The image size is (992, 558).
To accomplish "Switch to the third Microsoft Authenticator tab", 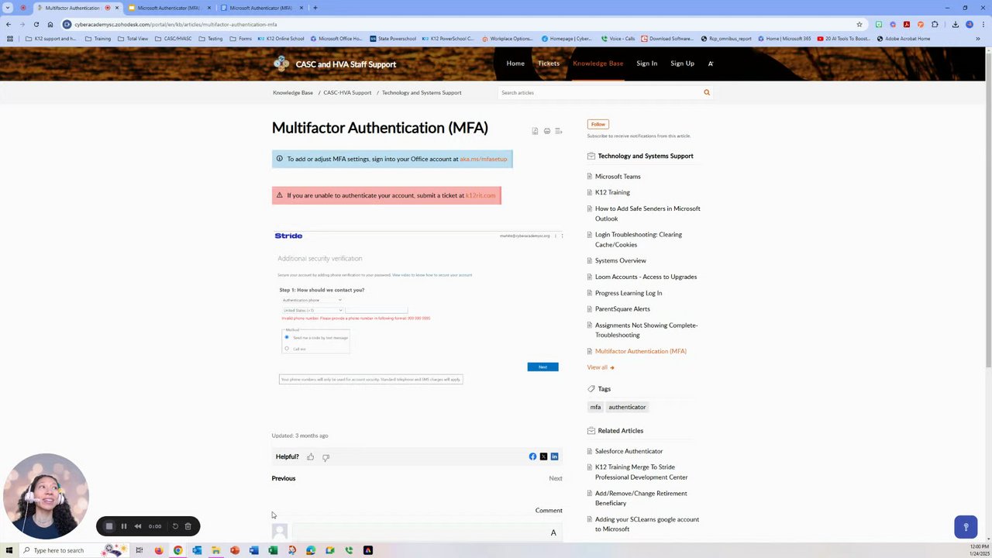I will pos(260,8).
